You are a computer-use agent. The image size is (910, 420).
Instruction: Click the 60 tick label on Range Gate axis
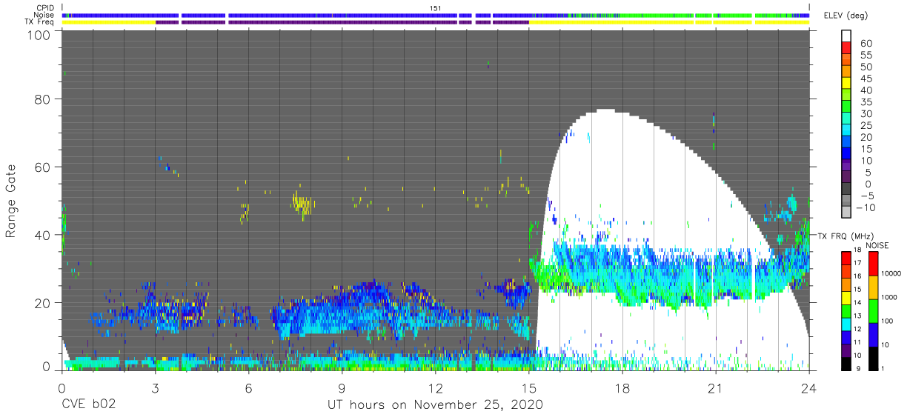pos(43,167)
